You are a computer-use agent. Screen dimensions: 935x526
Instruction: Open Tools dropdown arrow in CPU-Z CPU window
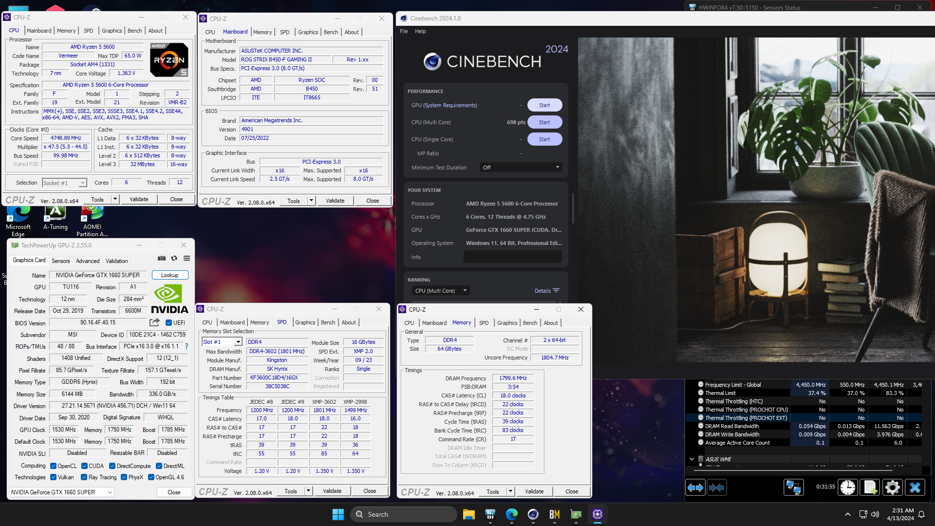point(115,199)
